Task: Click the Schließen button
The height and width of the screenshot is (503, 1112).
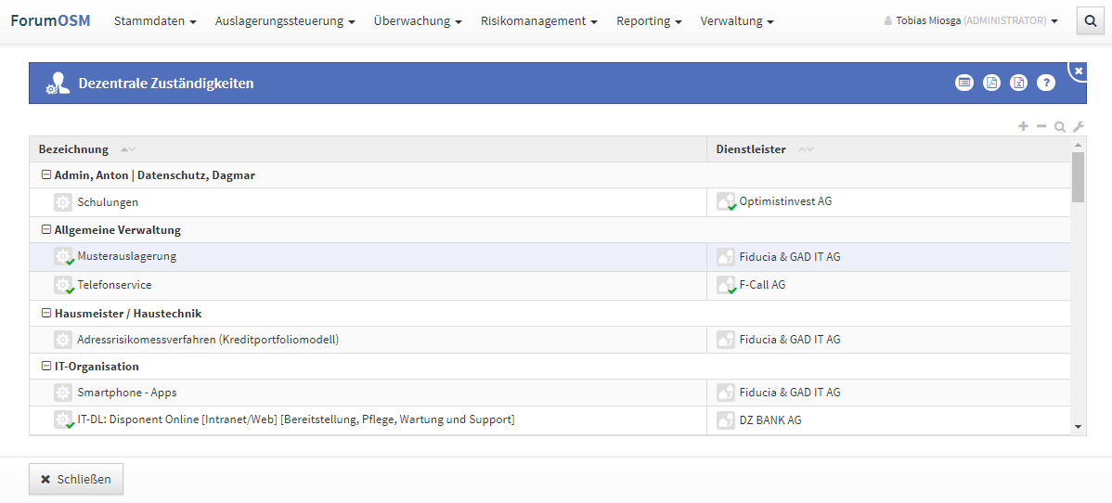Action: click(x=76, y=480)
